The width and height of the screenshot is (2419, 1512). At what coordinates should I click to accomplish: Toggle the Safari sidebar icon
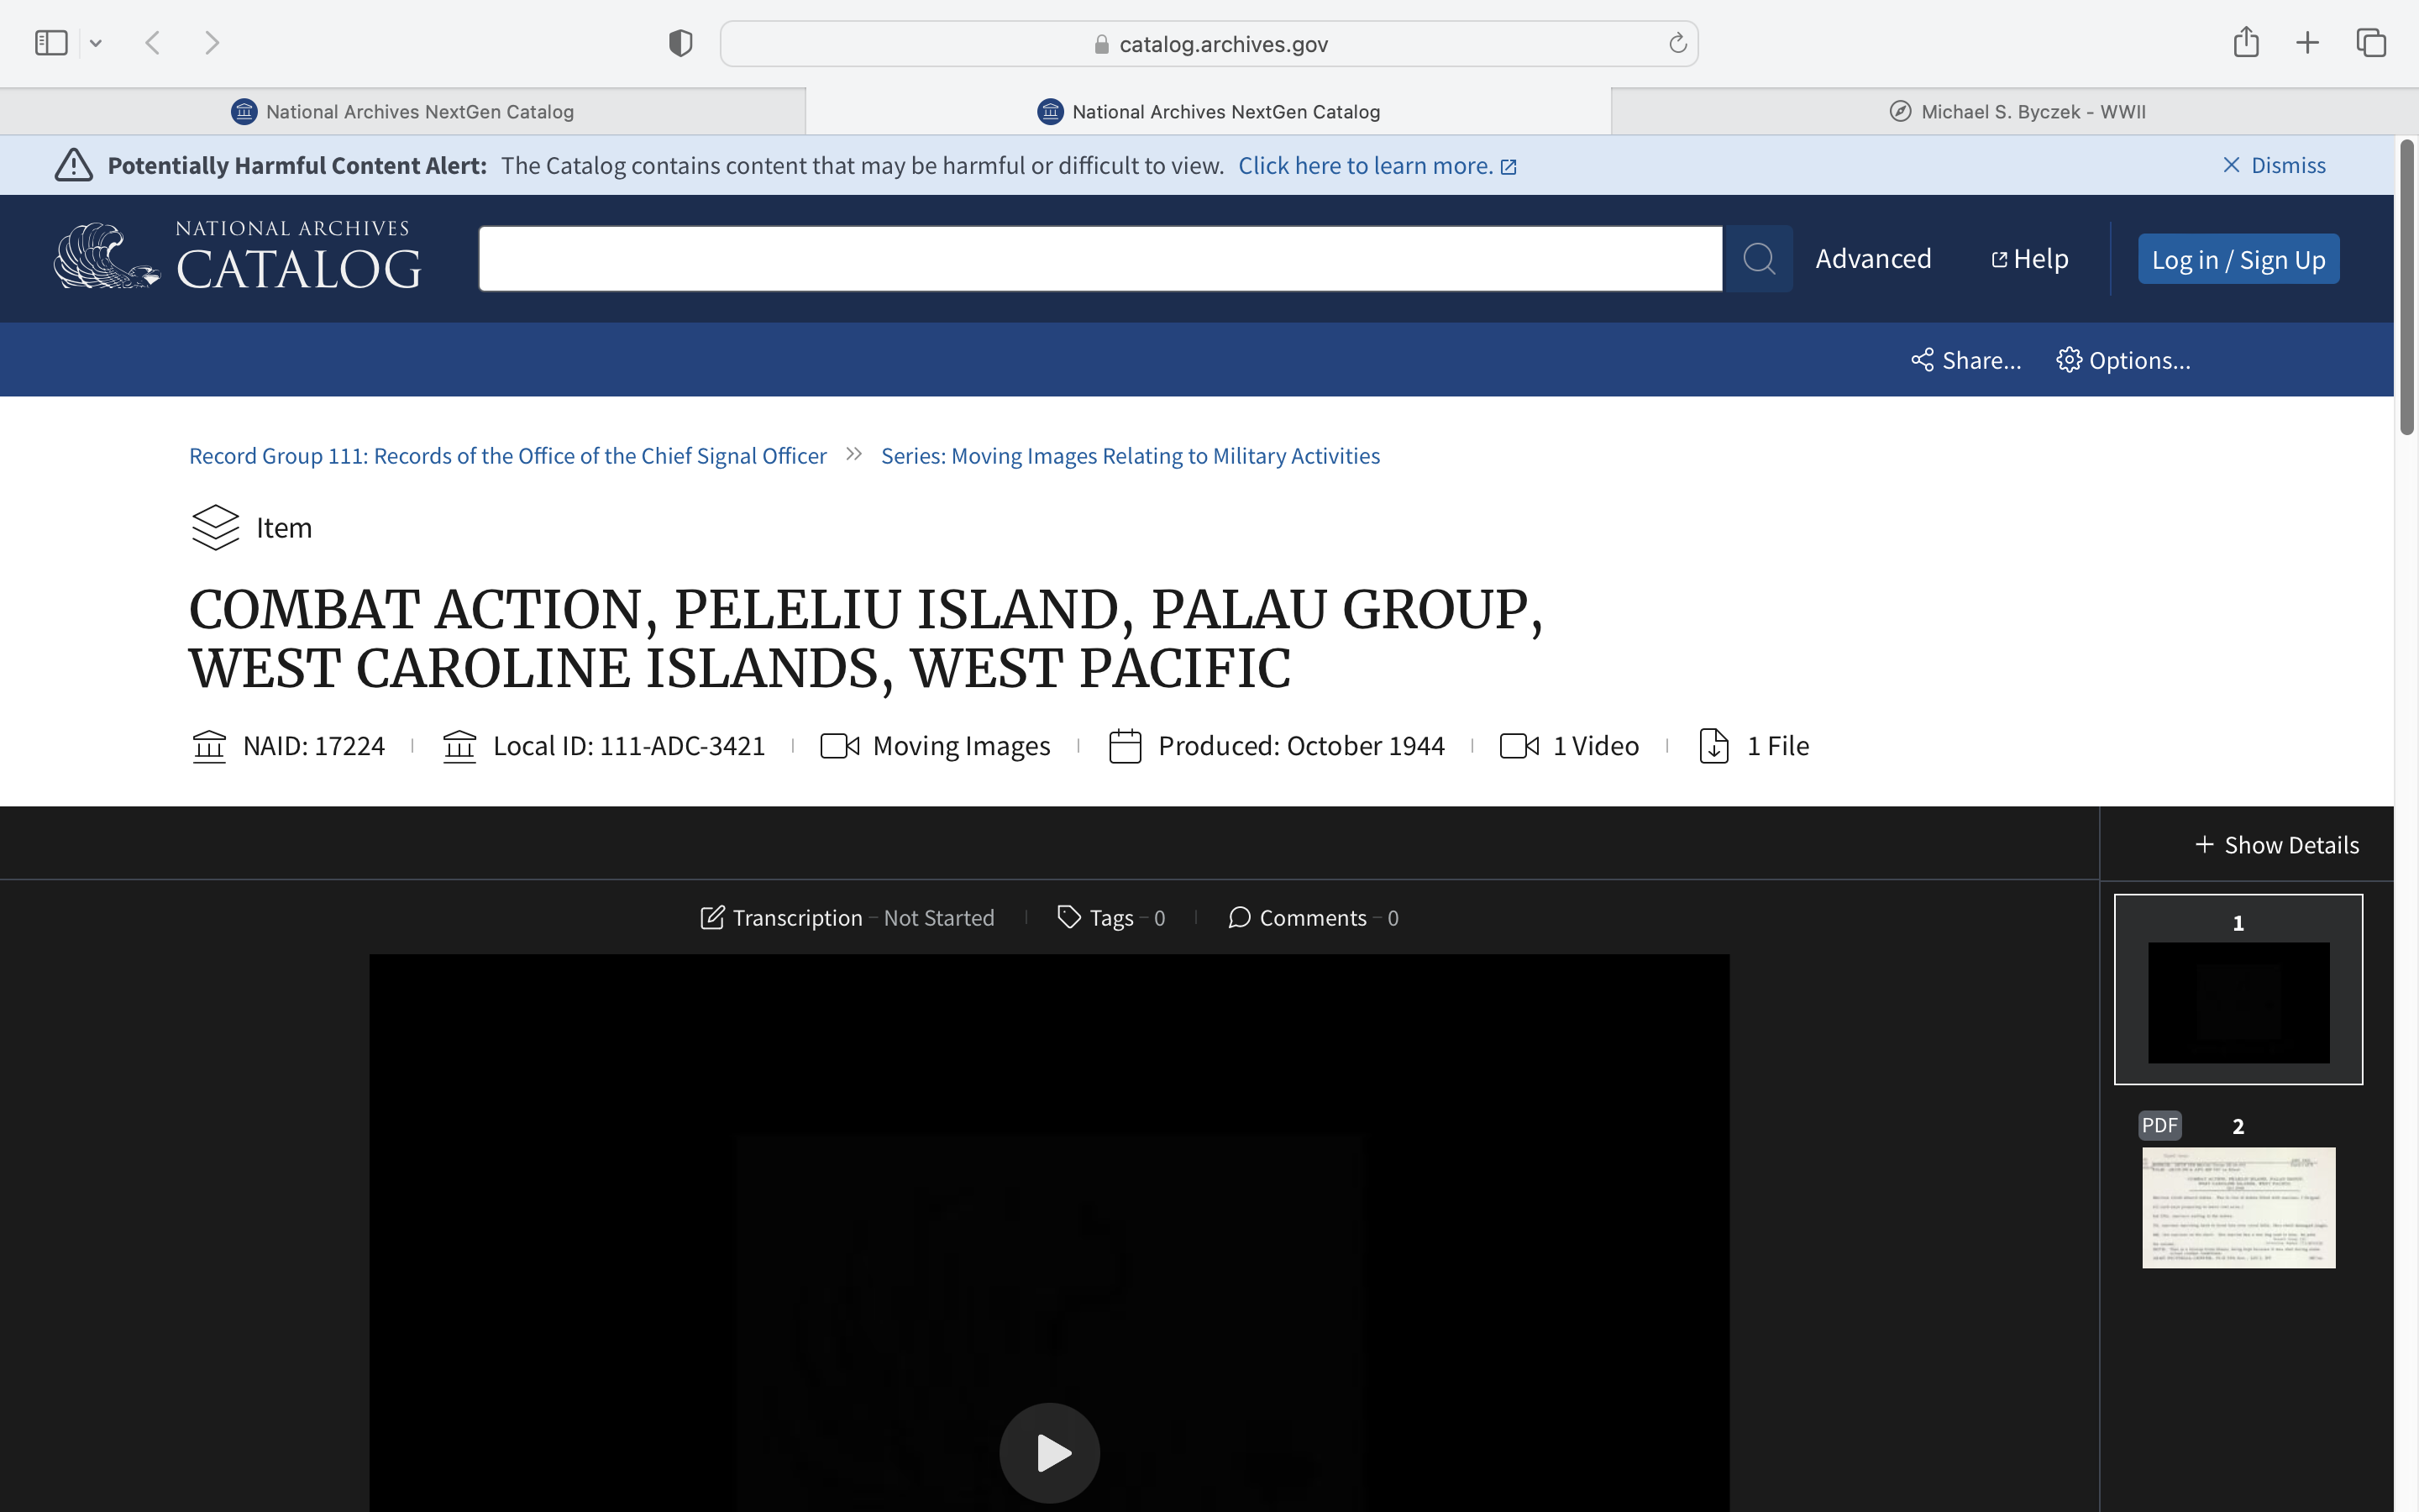(51, 43)
